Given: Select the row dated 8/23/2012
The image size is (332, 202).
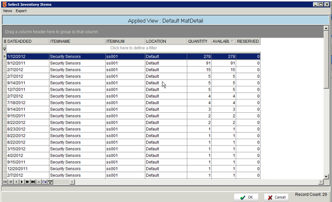Looking at the screenshot, I should pyautogui.click(x=133, y=129).
